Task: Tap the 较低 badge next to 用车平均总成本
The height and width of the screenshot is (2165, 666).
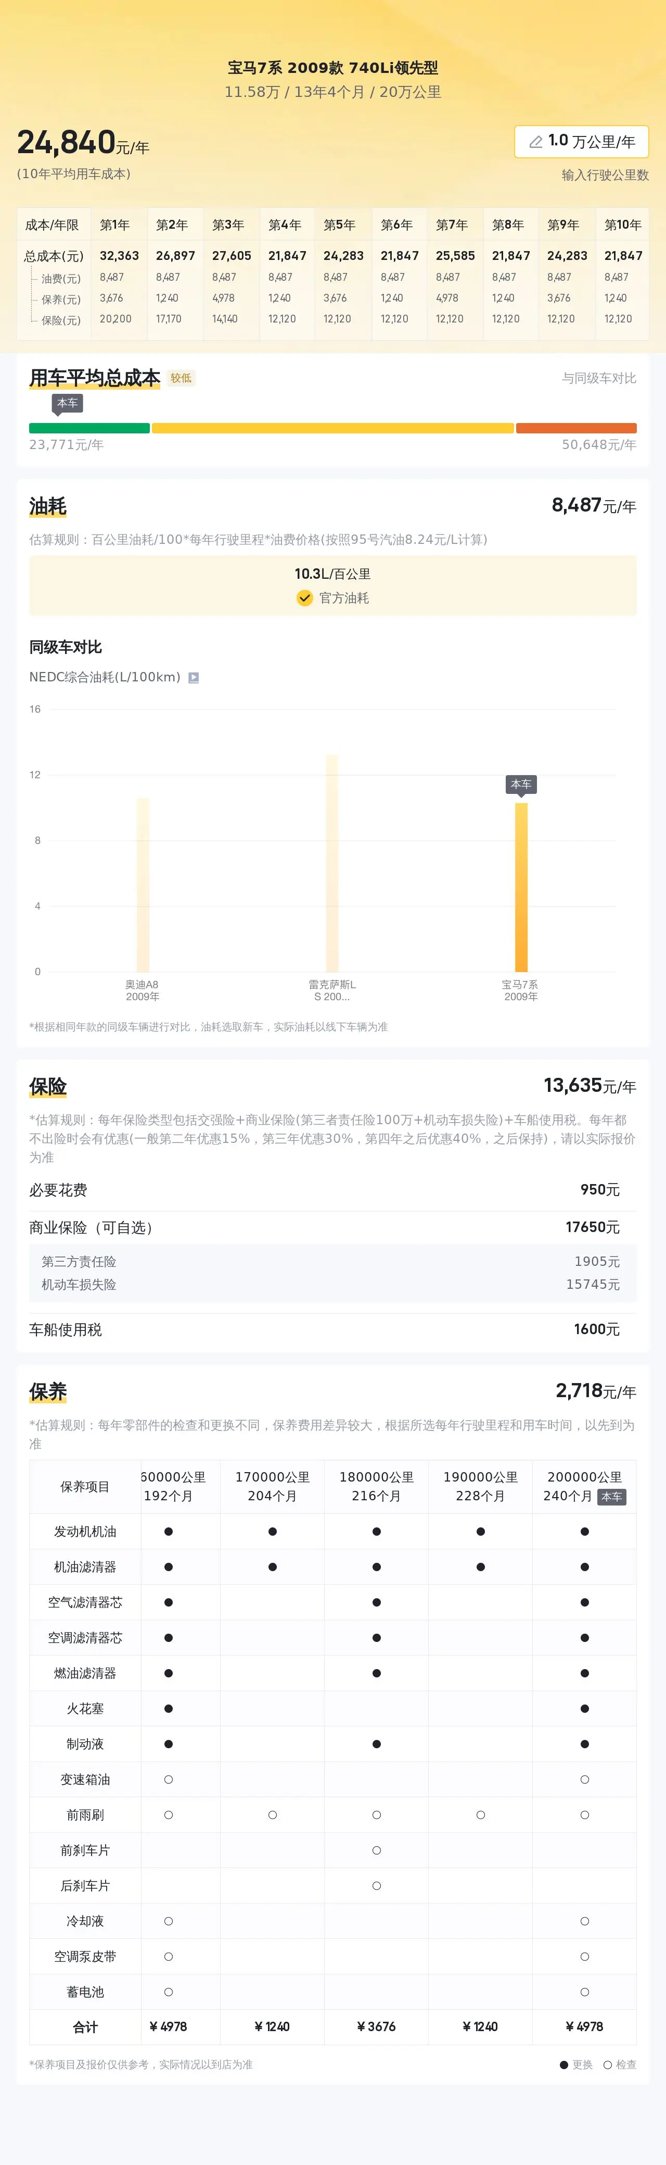Action: (182, 378)
